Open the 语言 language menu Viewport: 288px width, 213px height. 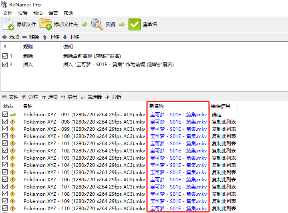[x=53, y=13]
